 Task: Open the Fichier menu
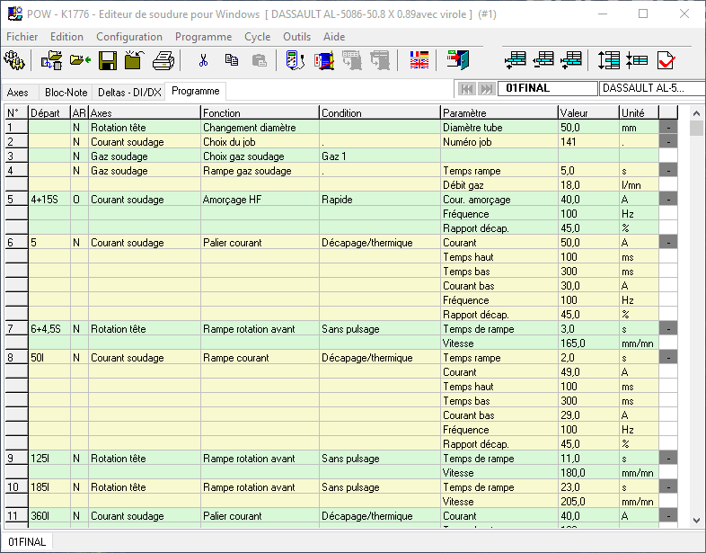(22, 37)
